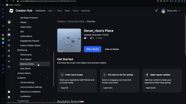Open the Analytics trend-line icon in rail

pyautogui.click(x=9, y=40)
